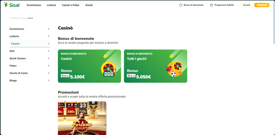The width and height of the screenshot is (275, 135).
Task: Go to Homepage breadcrumb link
Action: (x=14, y=18)
